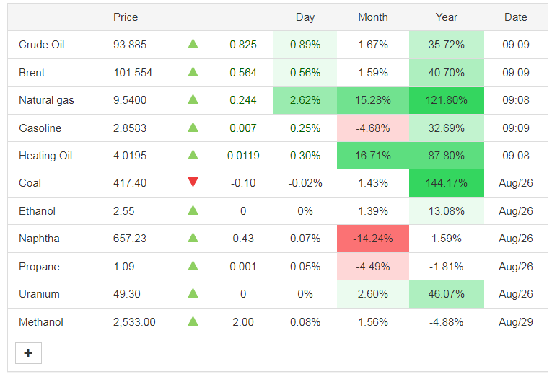Viewport: 552px width, 377px height.
Task: Open the Propane commodity link
Action: [39, 267]
